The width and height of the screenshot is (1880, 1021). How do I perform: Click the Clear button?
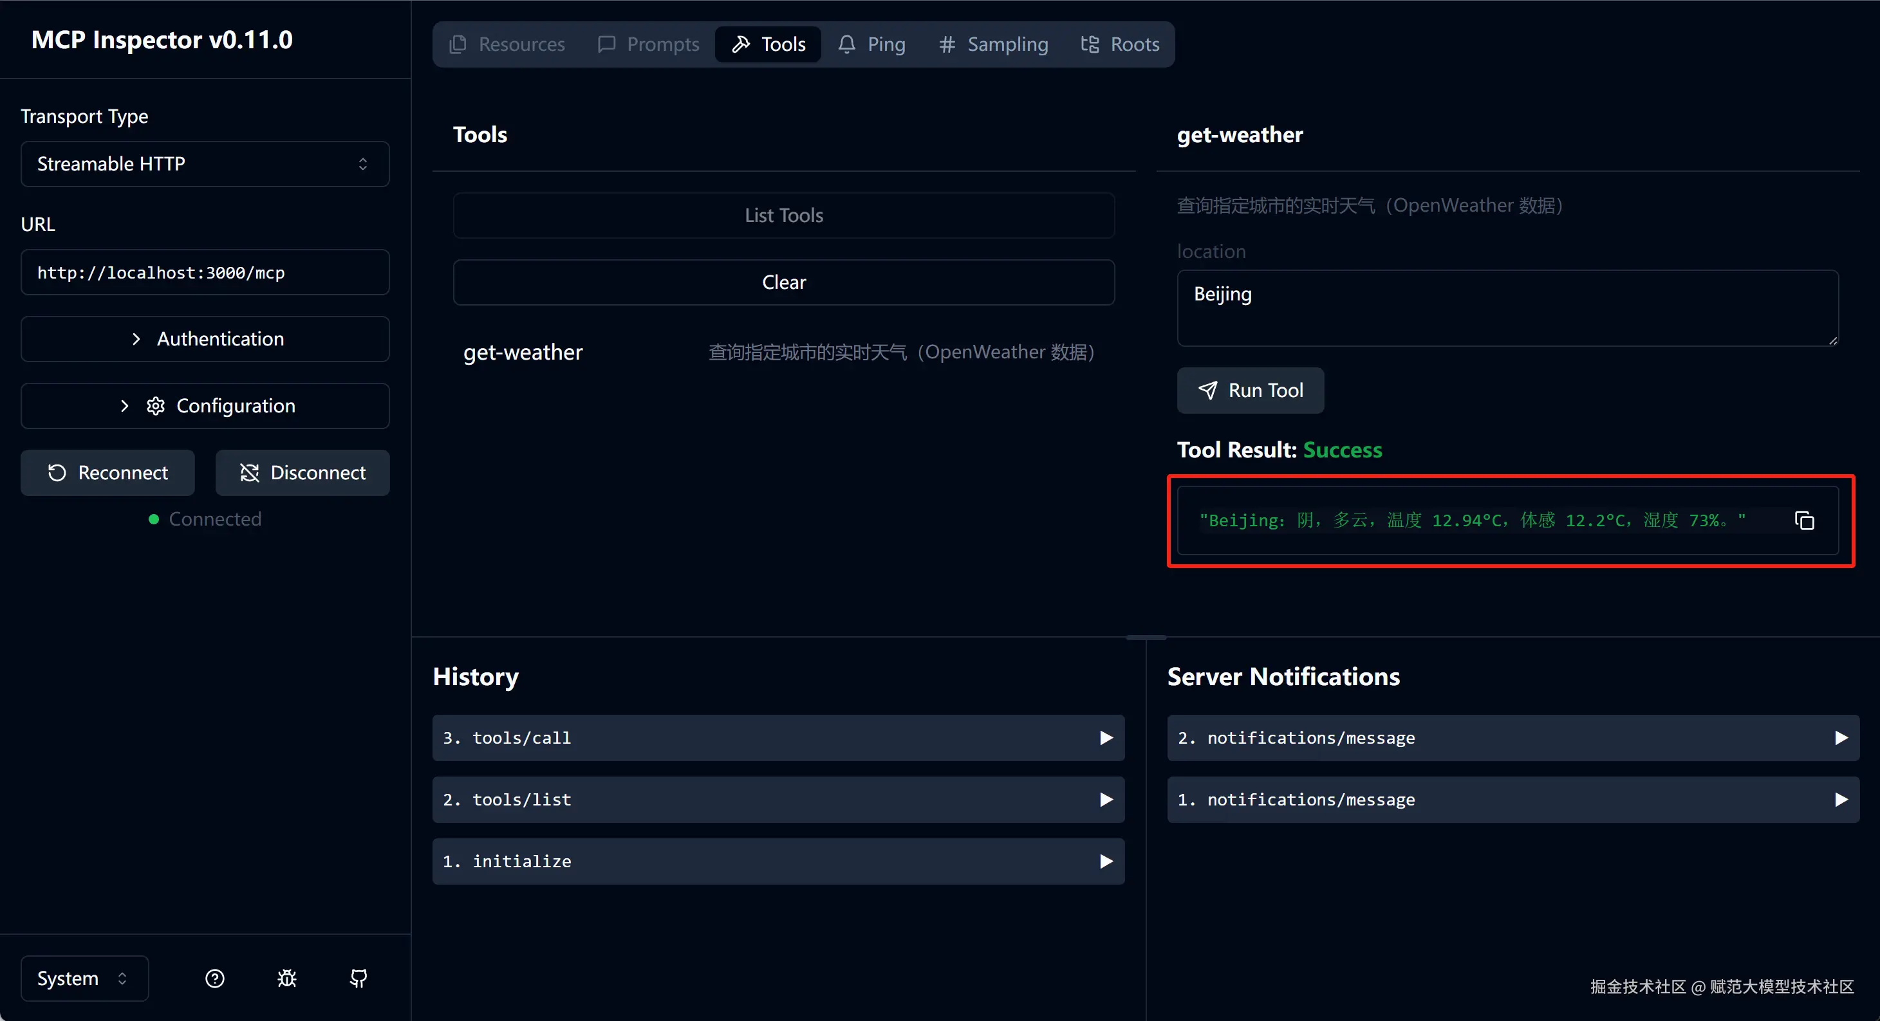783,282
